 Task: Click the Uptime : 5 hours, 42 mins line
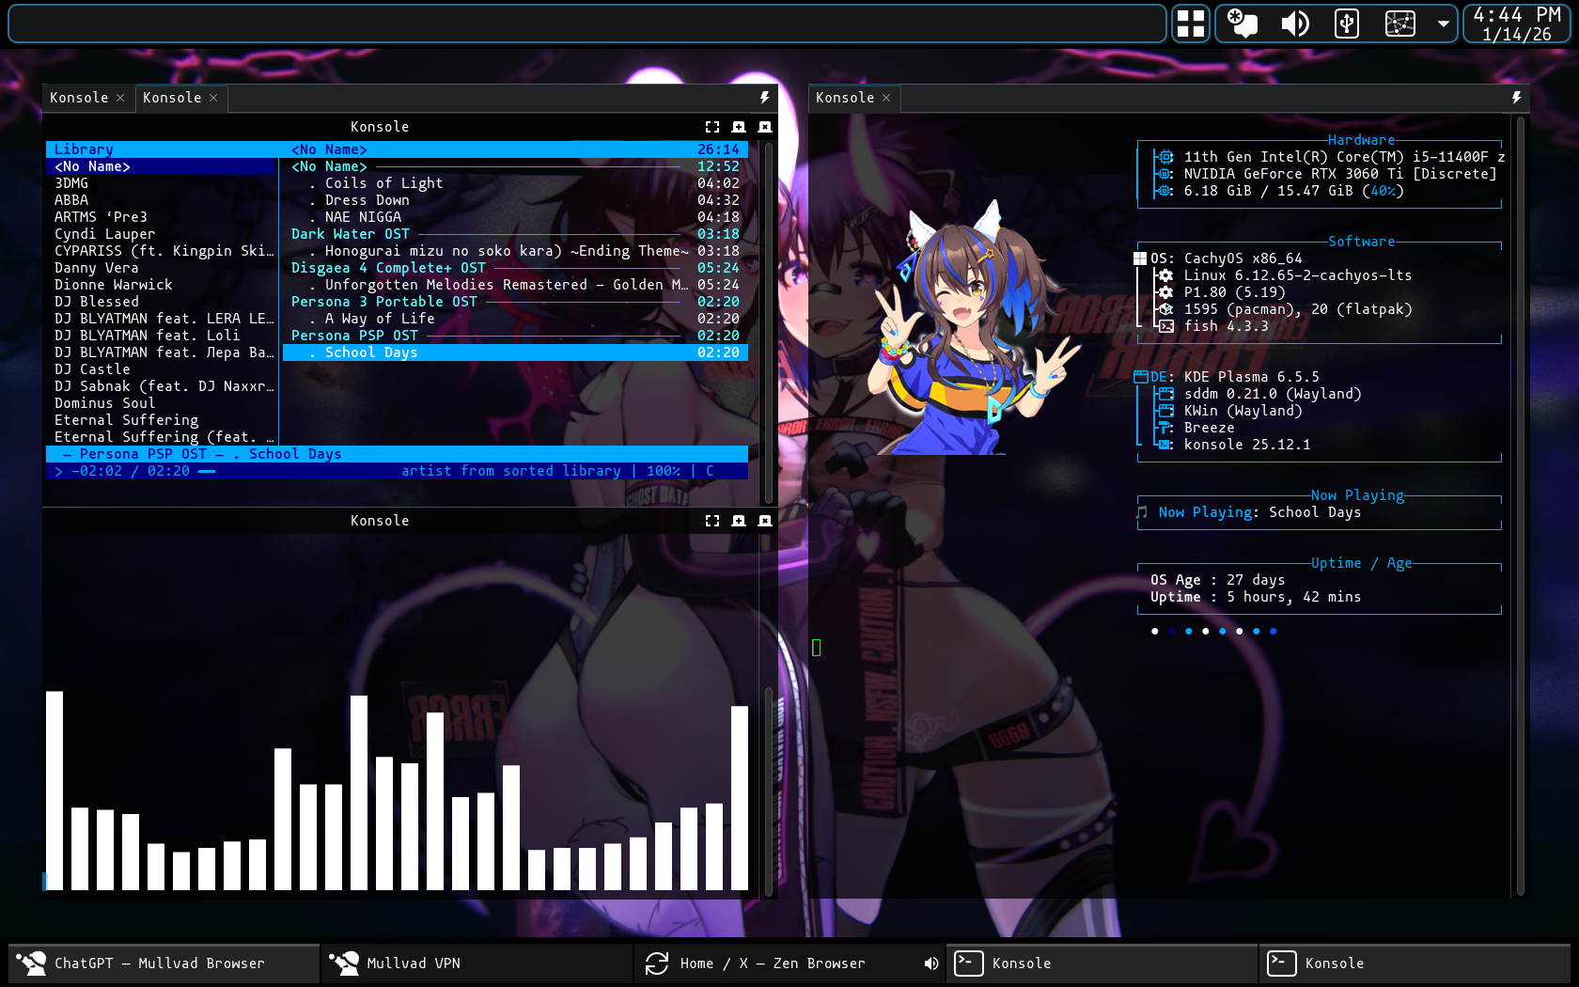pyautogui.click(x=1256, y=597)
